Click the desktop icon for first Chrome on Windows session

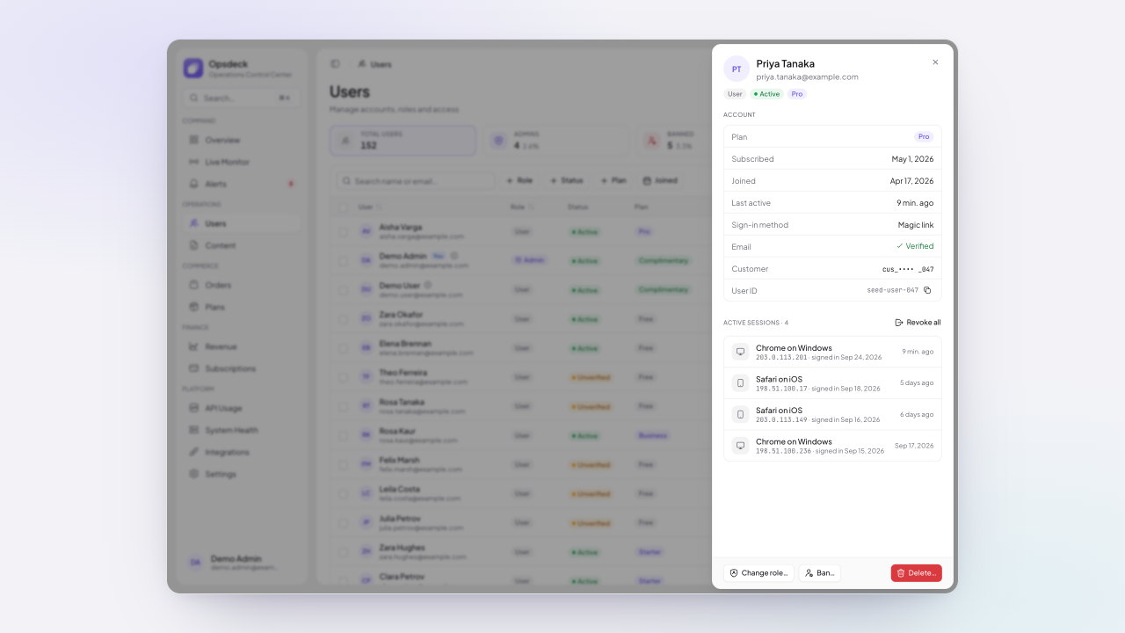click(740, 352)
